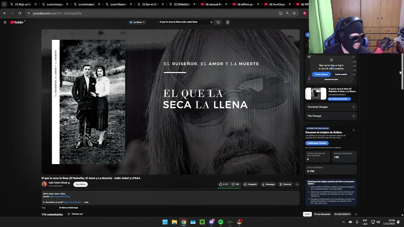Open the Spotify link in description
Screen dimensions: 404x227
(x=60, y=196)
